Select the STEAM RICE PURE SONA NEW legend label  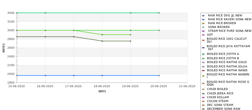tap(230, 31)
